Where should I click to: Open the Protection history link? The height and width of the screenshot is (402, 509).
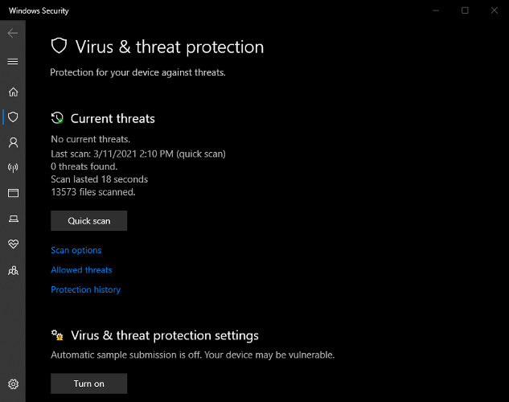[86, 289]
